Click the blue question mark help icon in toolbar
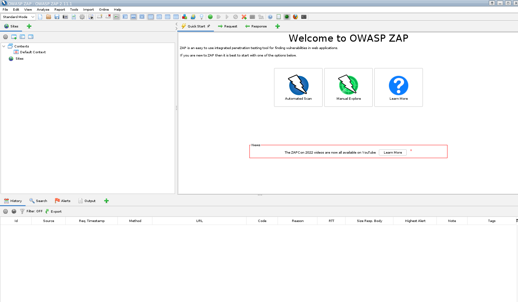Screen dimensions: 518x302 point(270,17)
